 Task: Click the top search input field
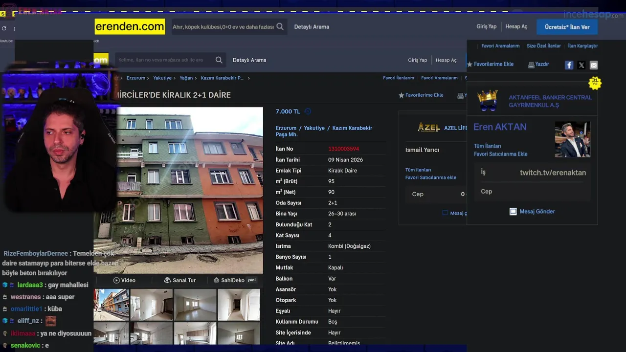point(223,27)
